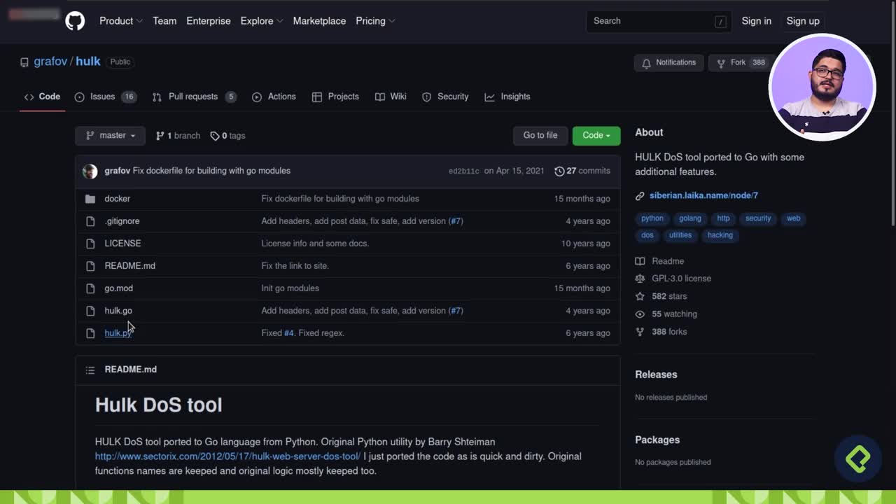Select the dos topic tag

point(647,235)
